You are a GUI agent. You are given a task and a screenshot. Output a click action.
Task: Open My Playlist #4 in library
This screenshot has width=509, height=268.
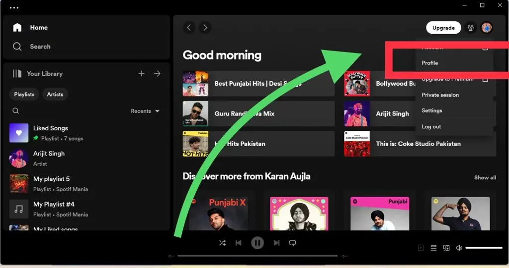86,209
